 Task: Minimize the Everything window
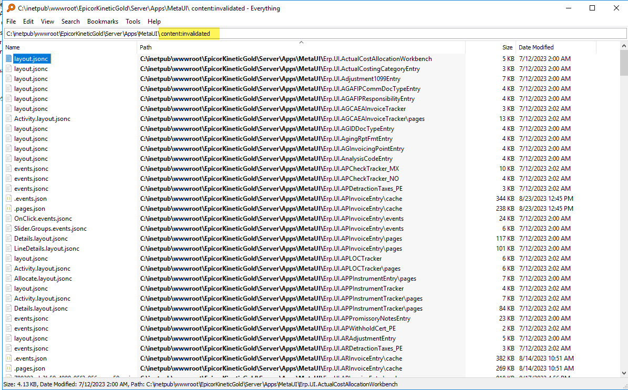568,8
